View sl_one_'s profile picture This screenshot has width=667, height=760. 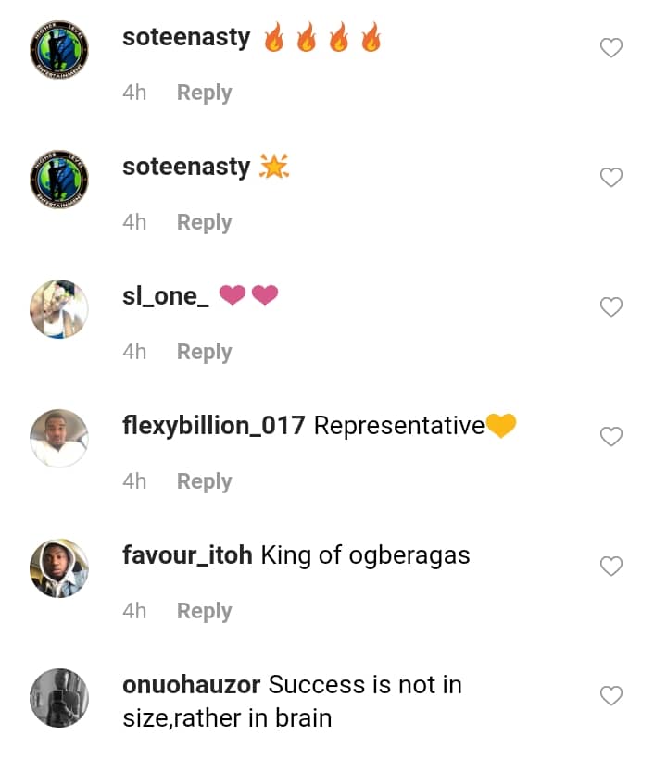[59, 309]
